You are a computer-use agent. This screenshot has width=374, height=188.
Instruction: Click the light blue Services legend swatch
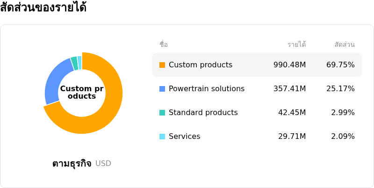click(162, 137)
